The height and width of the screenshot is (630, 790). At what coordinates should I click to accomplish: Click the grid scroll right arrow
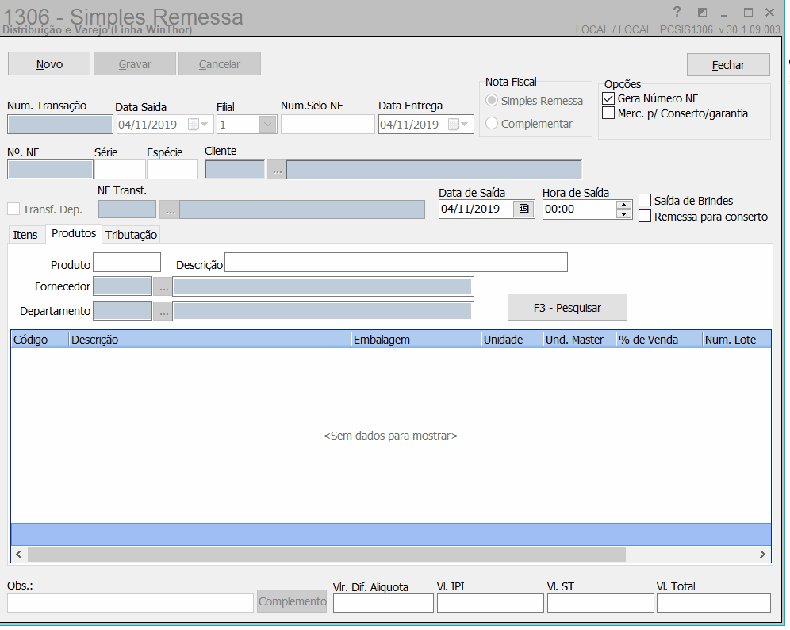[x=762, y=555]
